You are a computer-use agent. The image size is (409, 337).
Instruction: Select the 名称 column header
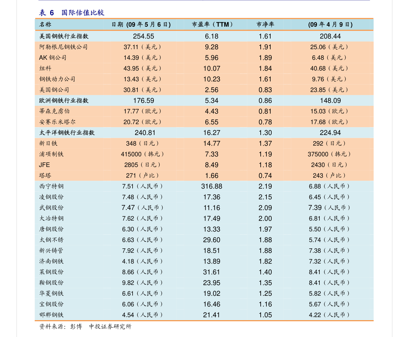click(45, 24)
